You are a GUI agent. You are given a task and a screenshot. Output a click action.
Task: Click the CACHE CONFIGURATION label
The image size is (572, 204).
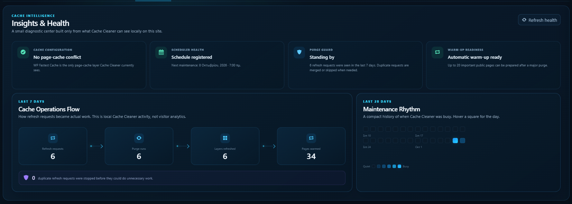pos(53,50)
